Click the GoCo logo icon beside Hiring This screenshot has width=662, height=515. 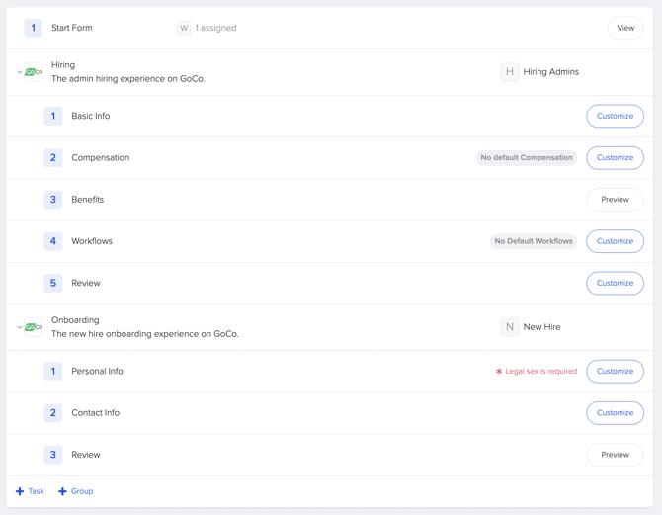(34, 72)
